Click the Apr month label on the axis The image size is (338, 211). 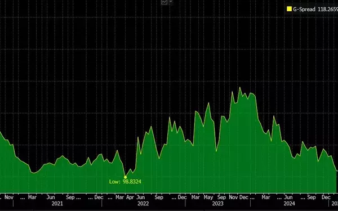[x=130, y=197]
